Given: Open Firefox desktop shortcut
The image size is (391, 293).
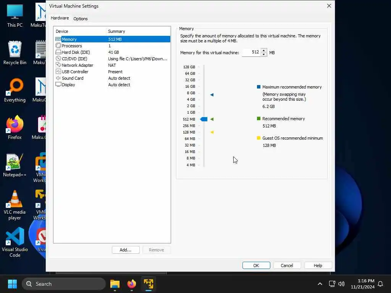Looking at the screenshot, I should pos(15,127).
